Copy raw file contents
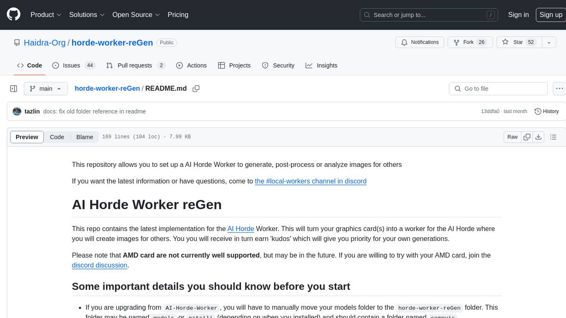 click(x=527, y=137)
